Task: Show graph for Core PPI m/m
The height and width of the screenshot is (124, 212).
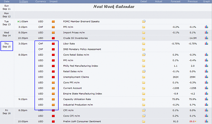Action: tap(206, 82)
